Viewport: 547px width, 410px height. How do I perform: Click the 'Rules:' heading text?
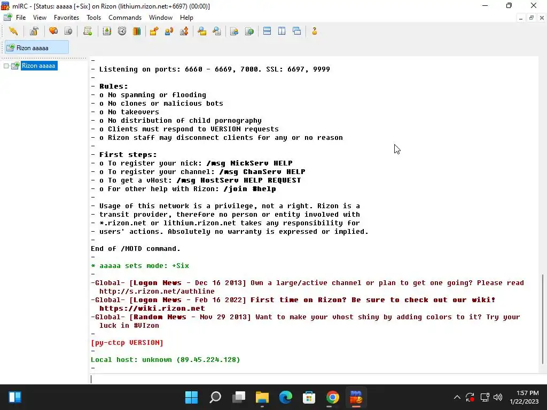click(113, 86)
